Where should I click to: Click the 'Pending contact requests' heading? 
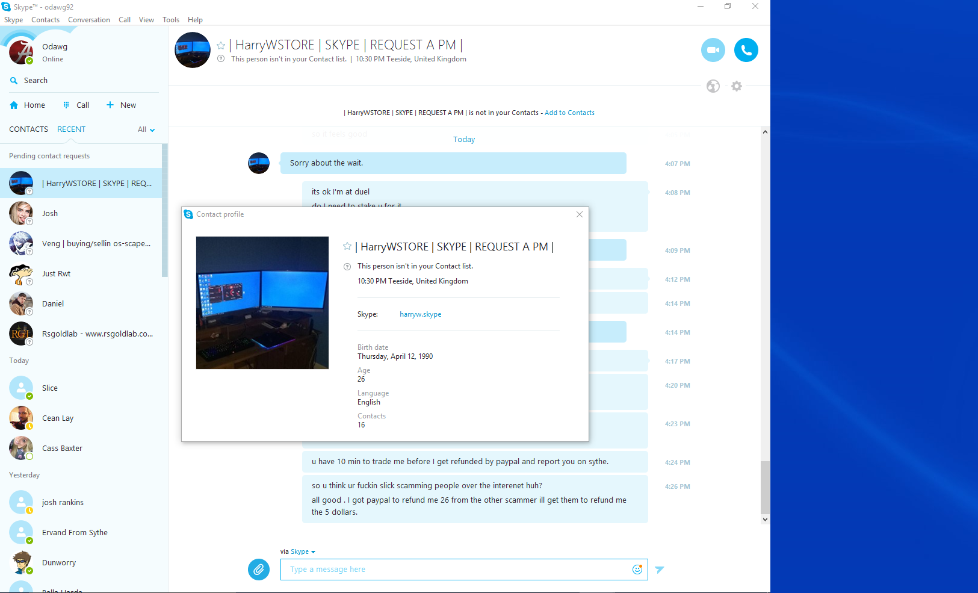(x=49, y=156)
